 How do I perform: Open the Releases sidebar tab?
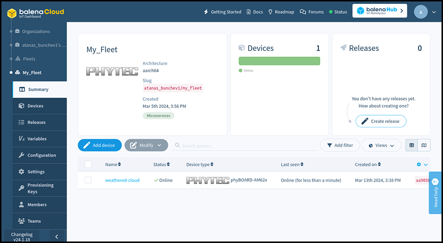click(x=40, y=122)
